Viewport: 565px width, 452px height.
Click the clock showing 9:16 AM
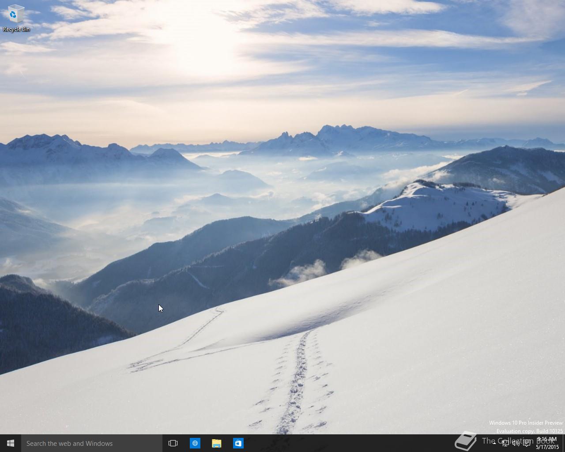point(547,443)
